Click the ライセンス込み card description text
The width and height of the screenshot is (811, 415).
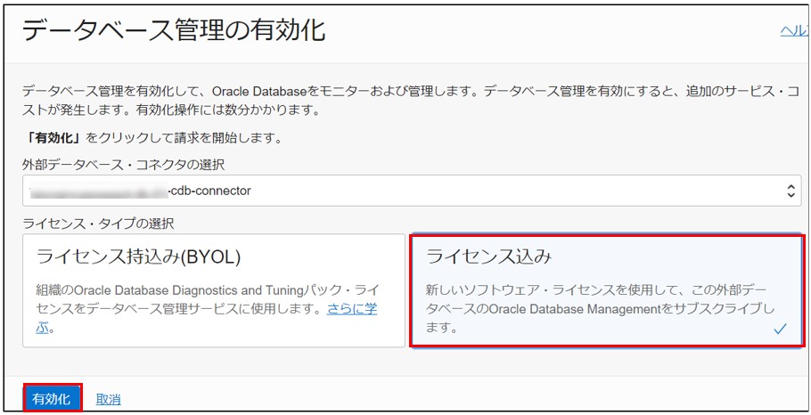point(597,309)
